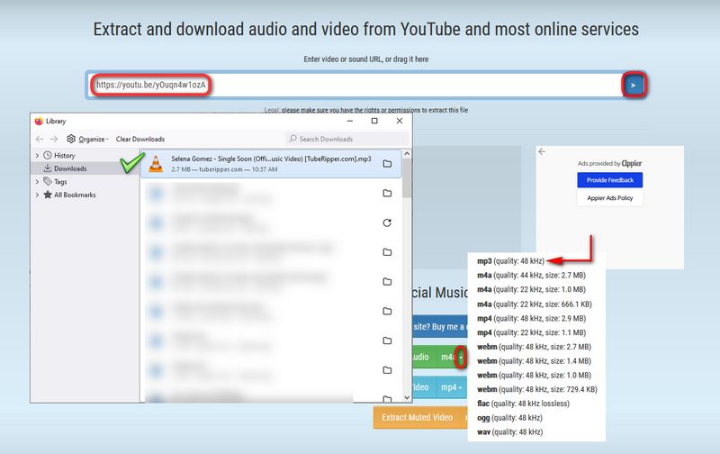
Task: Open folder icon for second download row
Action: click(x=387, y=193)
